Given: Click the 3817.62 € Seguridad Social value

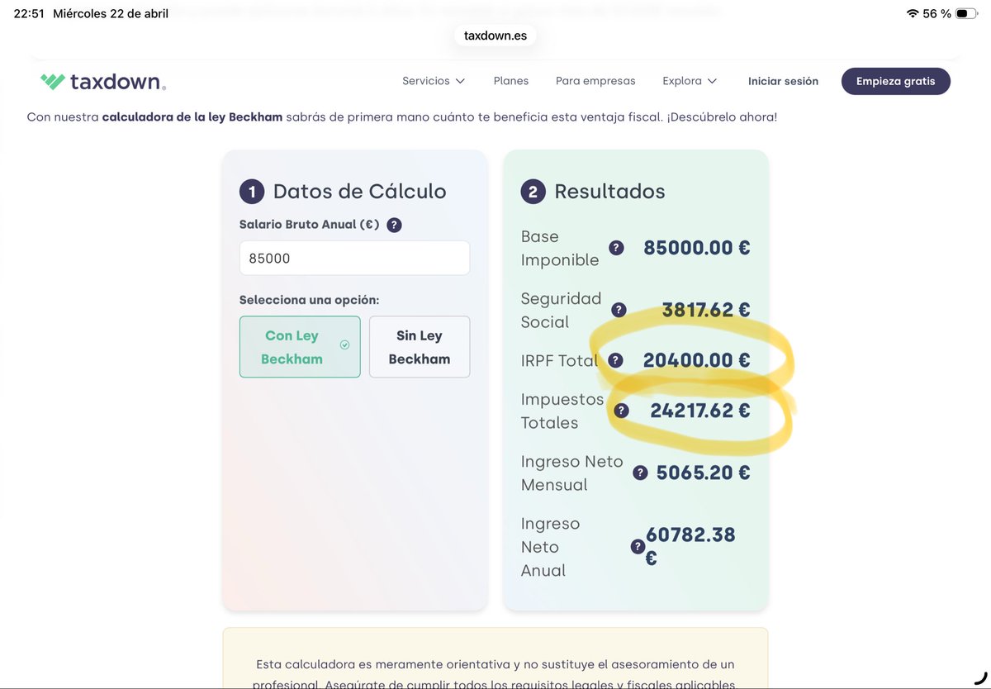Looking at the screenshot, I should click(x=706, y=310).
